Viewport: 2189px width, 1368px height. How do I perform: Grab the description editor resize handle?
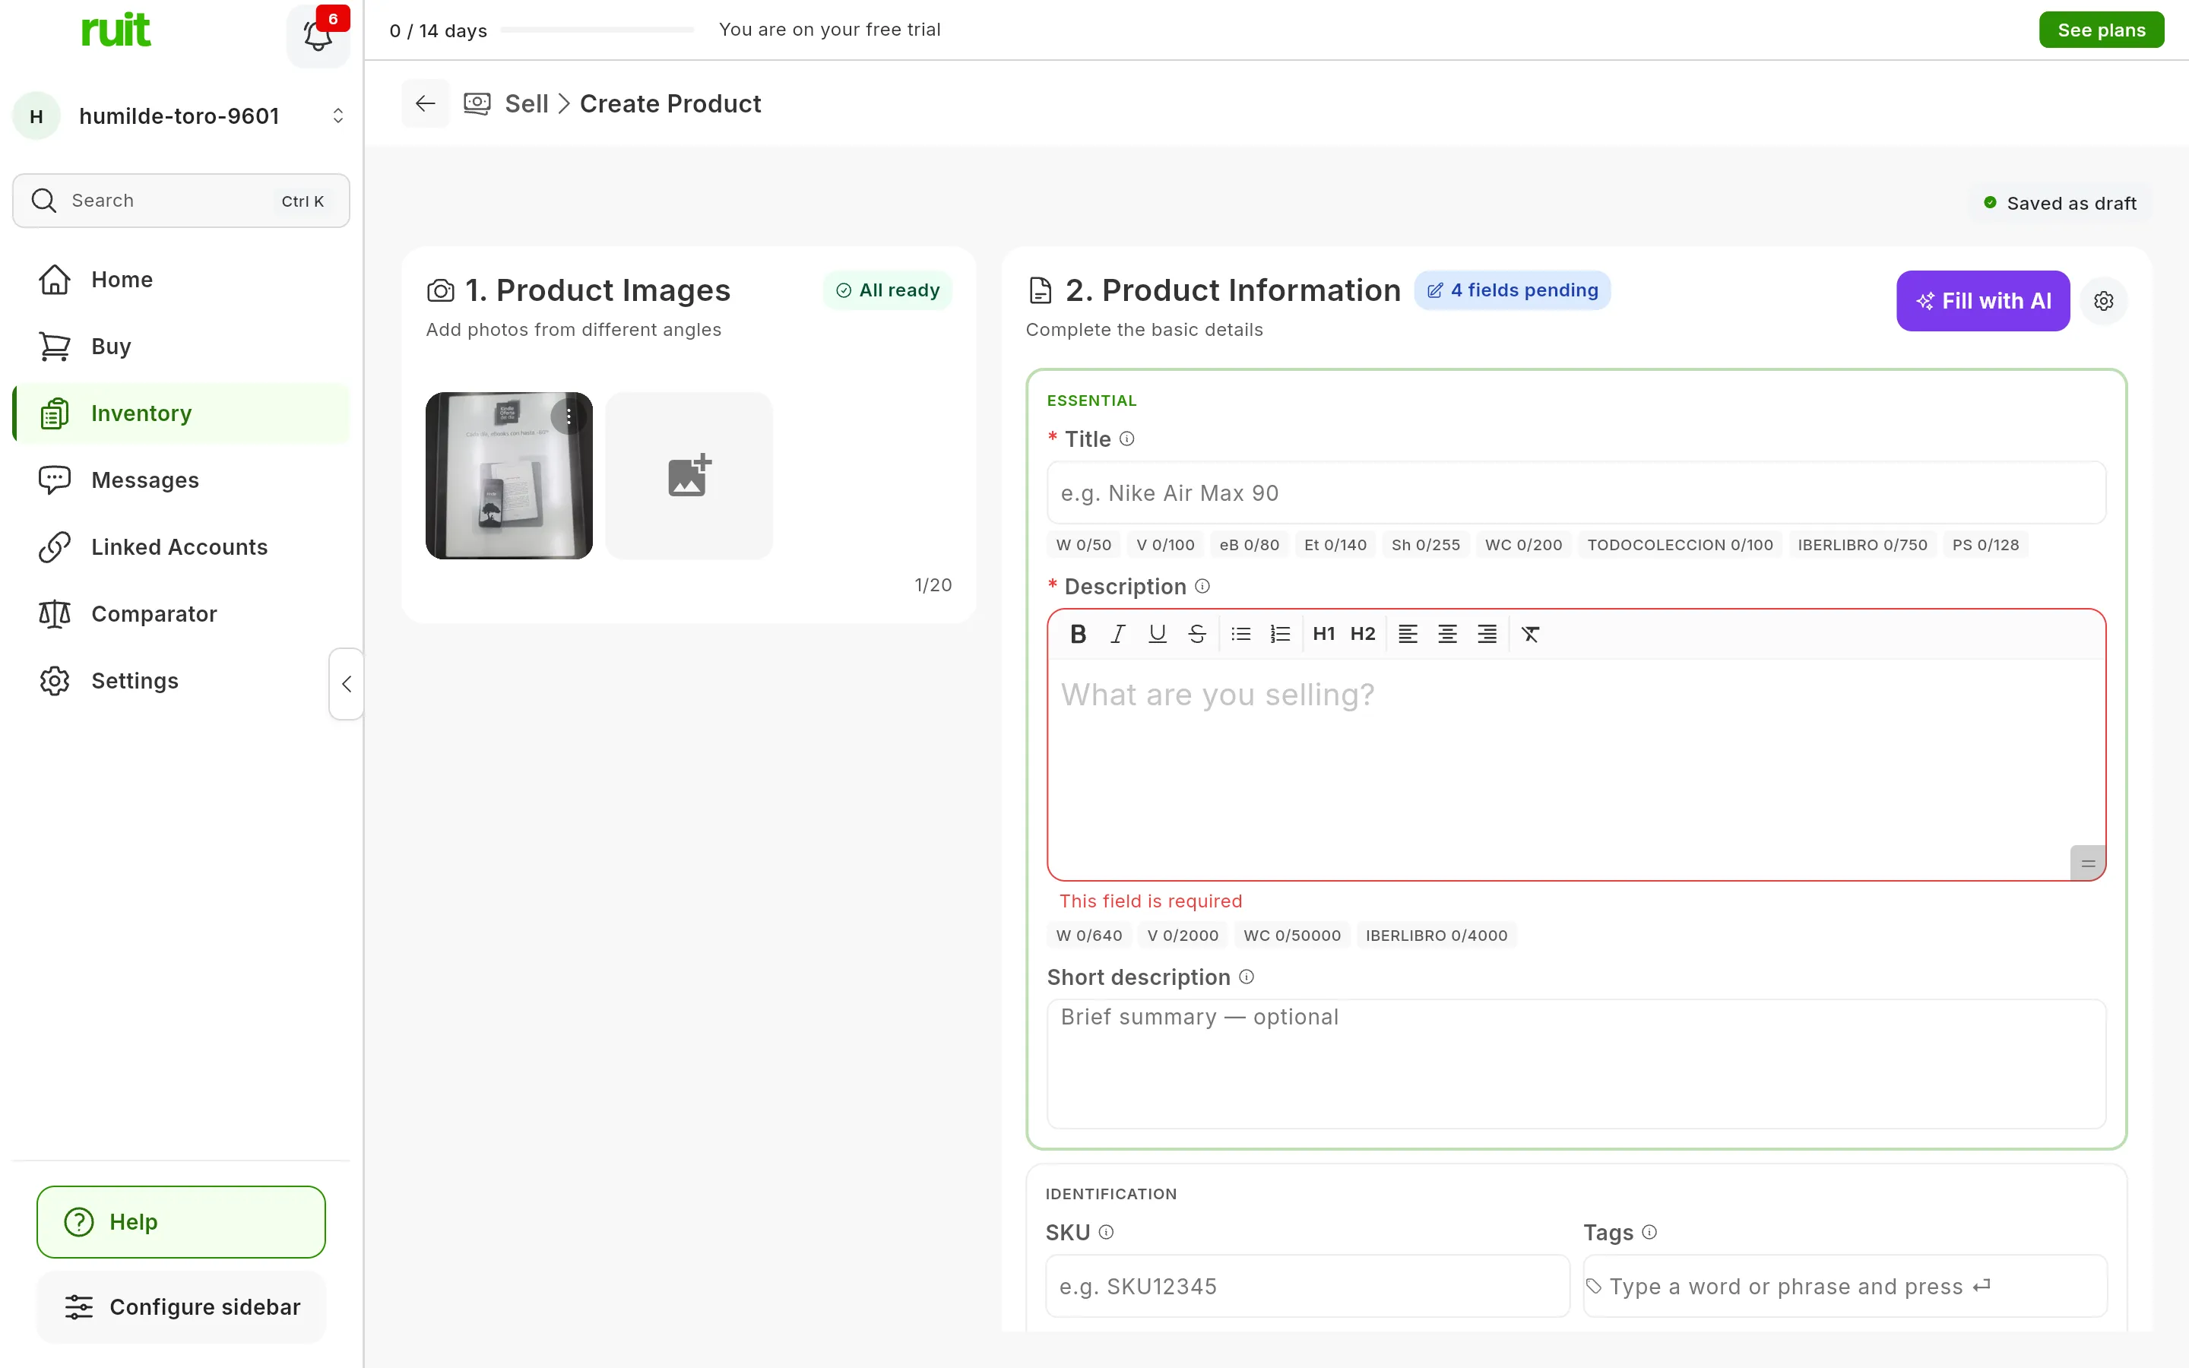tap(2088, 863)
